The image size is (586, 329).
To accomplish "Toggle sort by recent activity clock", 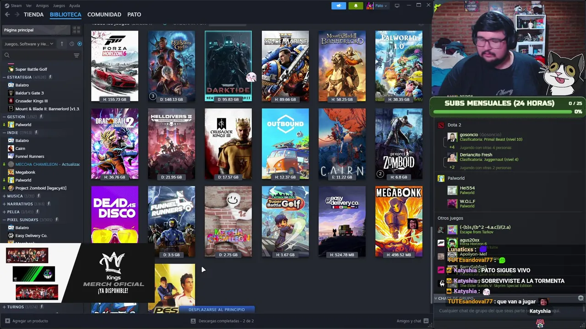I will [71, 44].
